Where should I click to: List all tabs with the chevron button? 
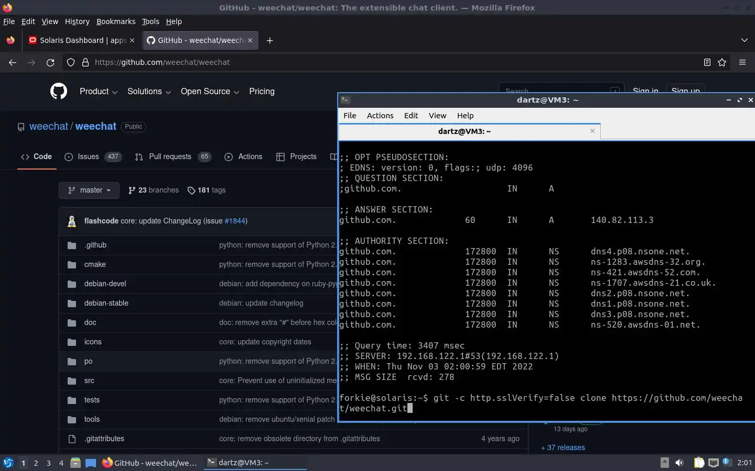tap(744, 40)
